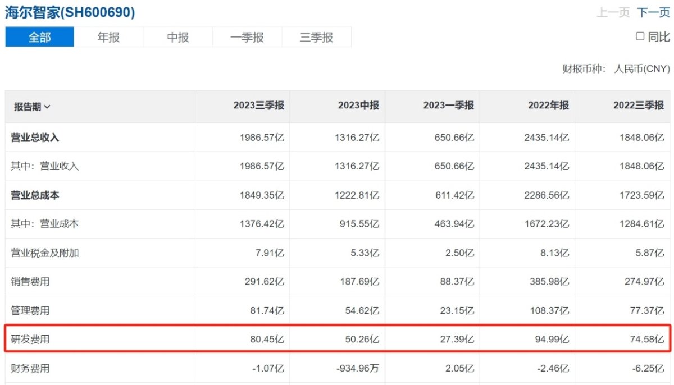Click the 财务费用 row label
Screen dimensions: 674x385
[31, 369]
